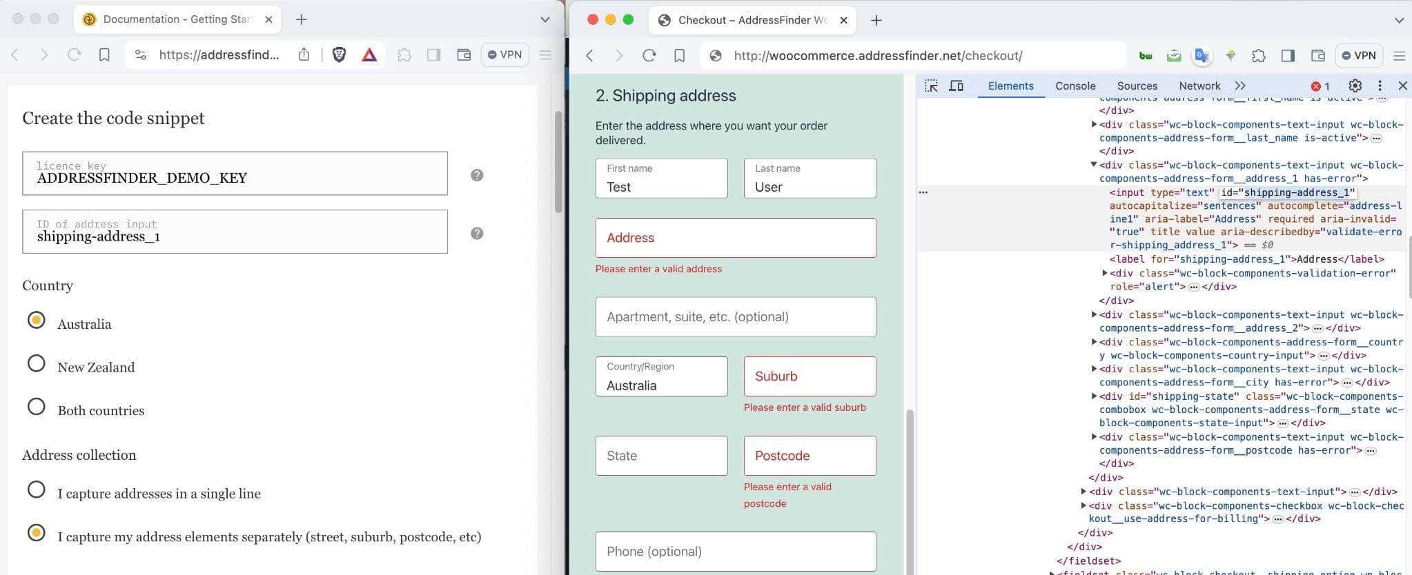Viewport: 1412px width, 575px height.
Task: Choose single line address capture option
Action: (x=37, y=490)
